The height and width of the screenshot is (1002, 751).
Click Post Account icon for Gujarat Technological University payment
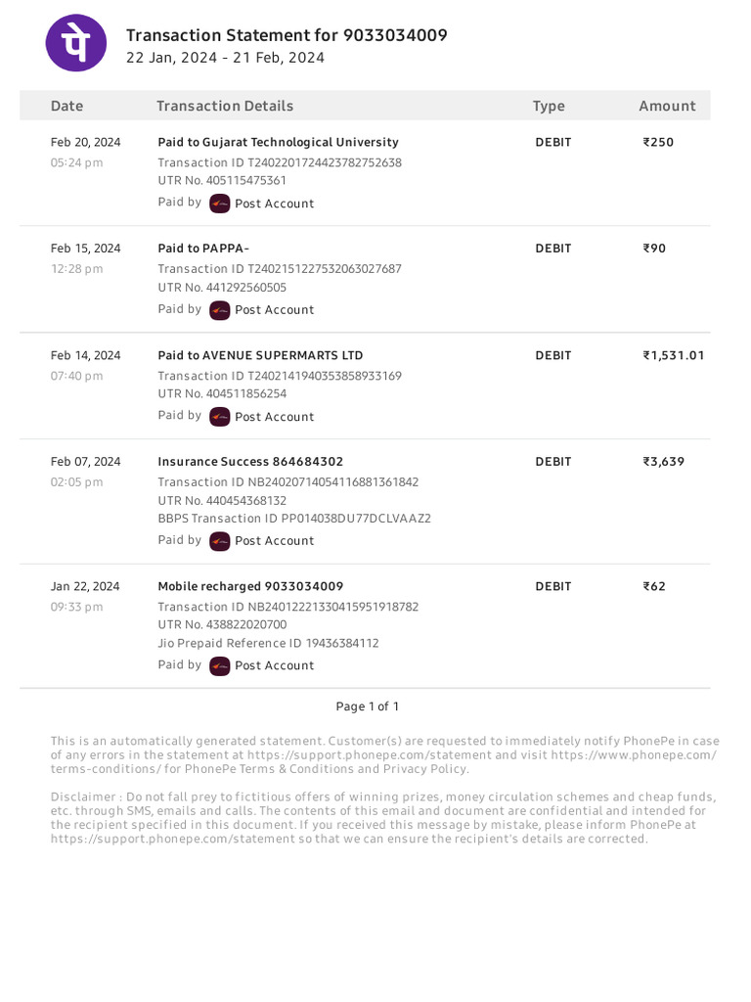coord(220,204)
